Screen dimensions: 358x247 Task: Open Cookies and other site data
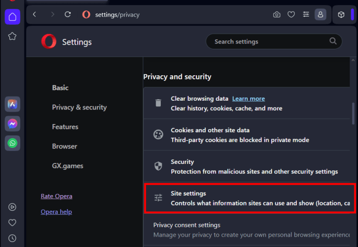coord(246,135)
